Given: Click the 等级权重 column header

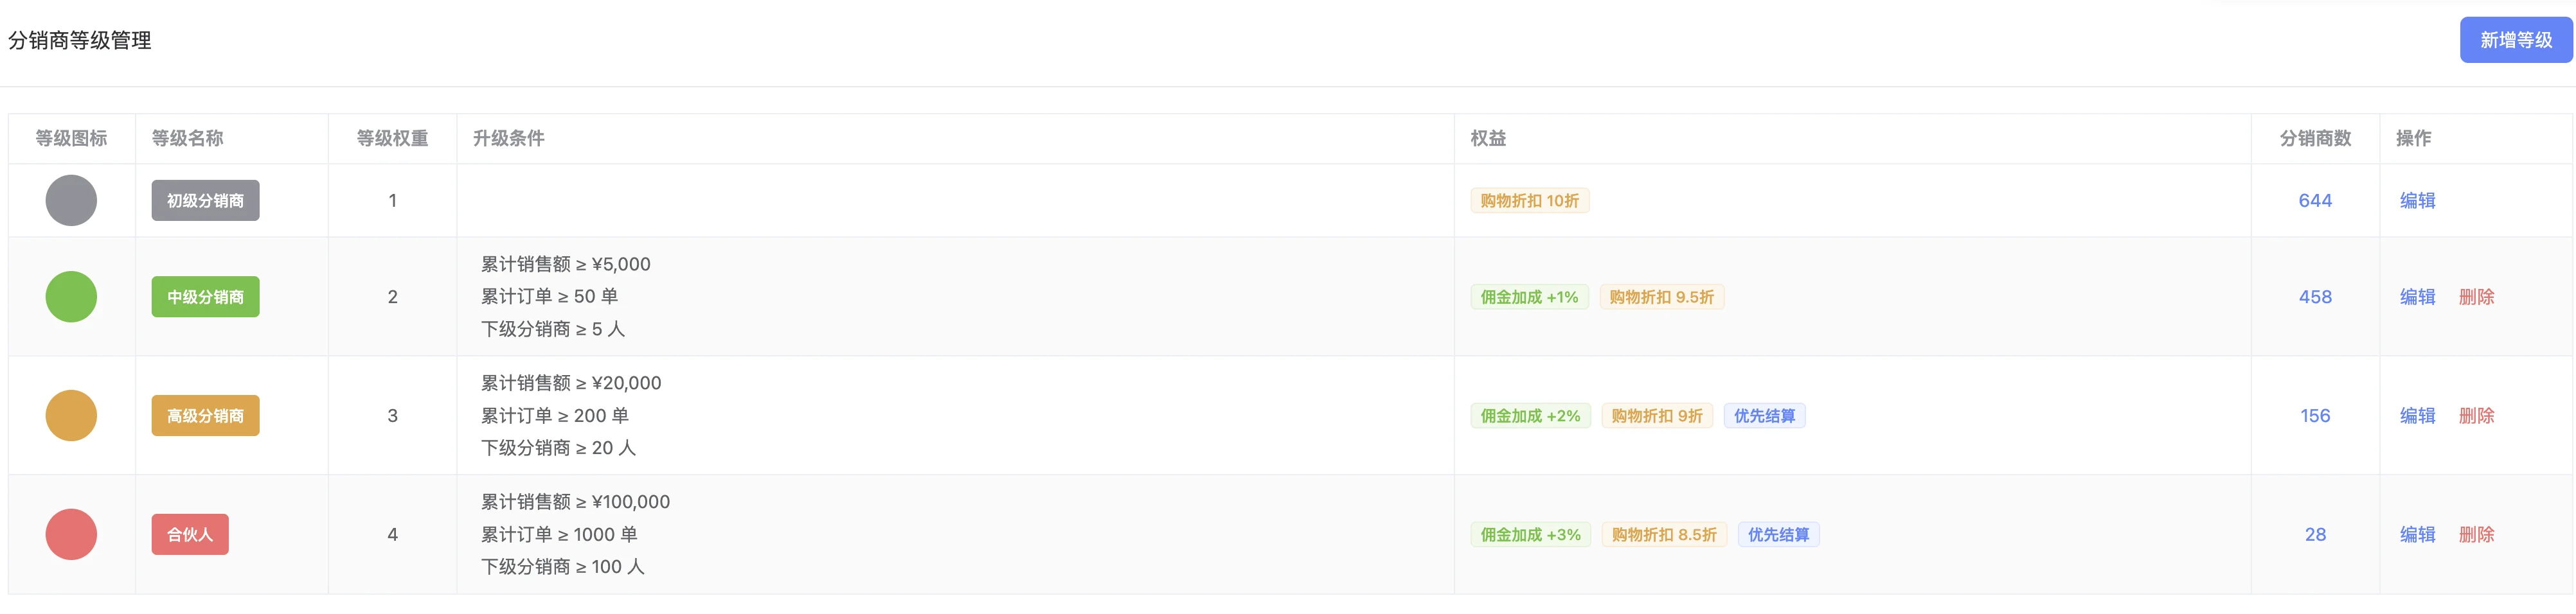Looking at the screenshot, I should click(393, 139).
